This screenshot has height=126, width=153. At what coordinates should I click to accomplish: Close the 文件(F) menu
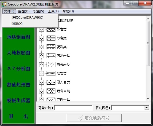pyautogui.click(x=9, y=11)
